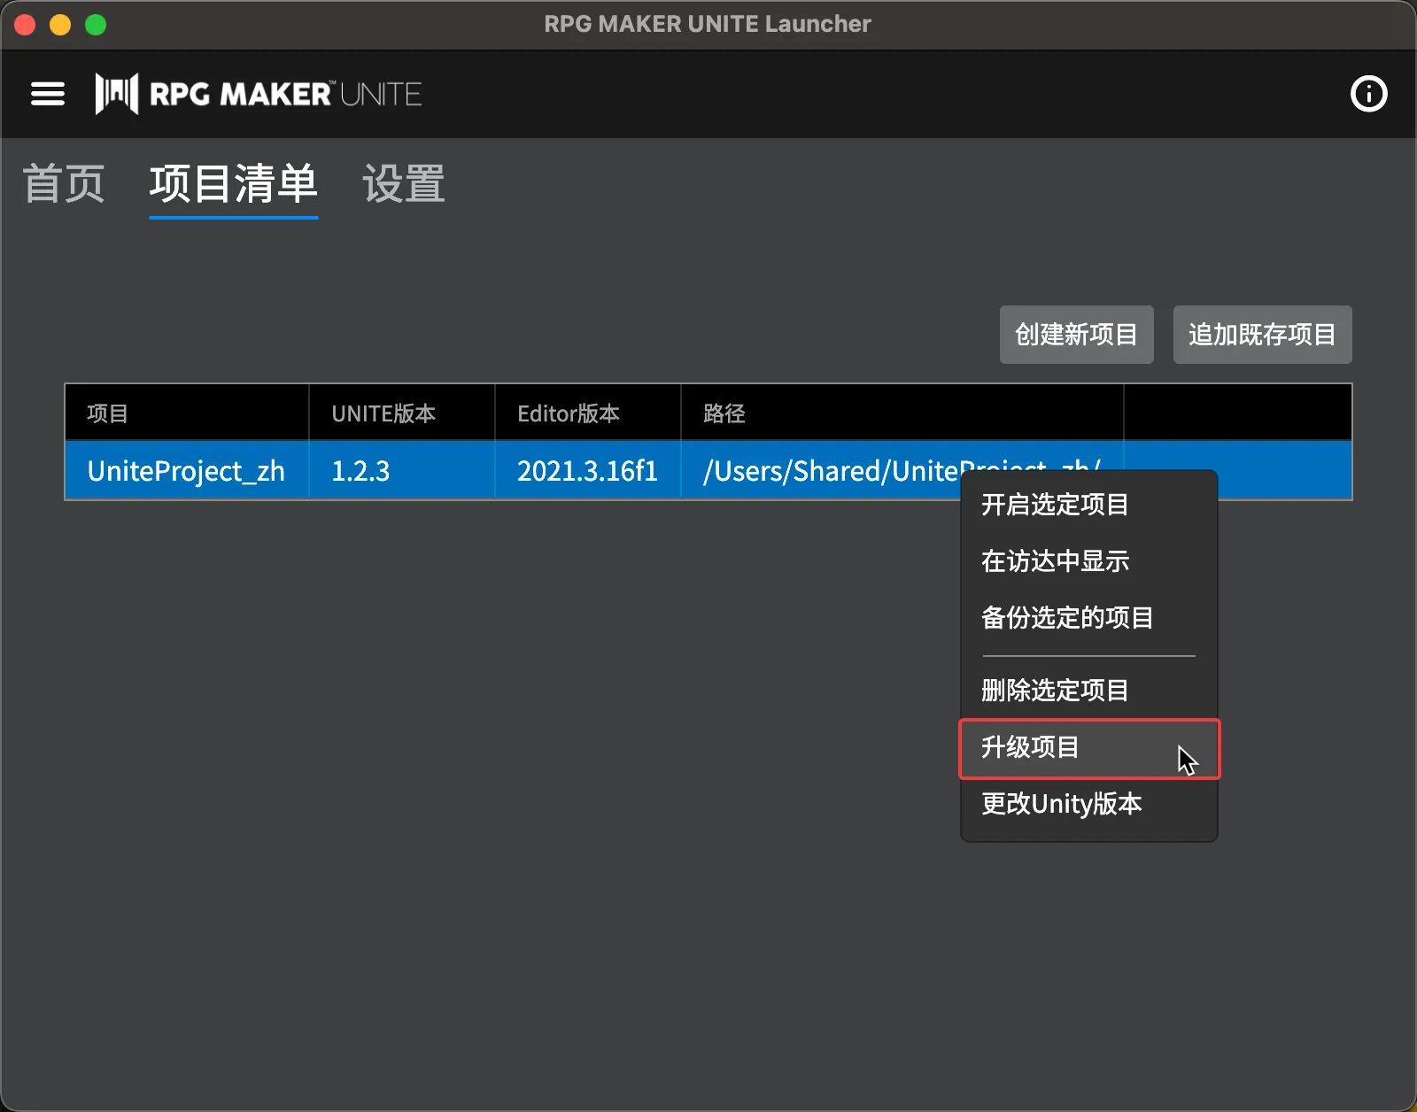Select the 项目清单 tab
The image size is (1417, 1112).
pos(234,184)
